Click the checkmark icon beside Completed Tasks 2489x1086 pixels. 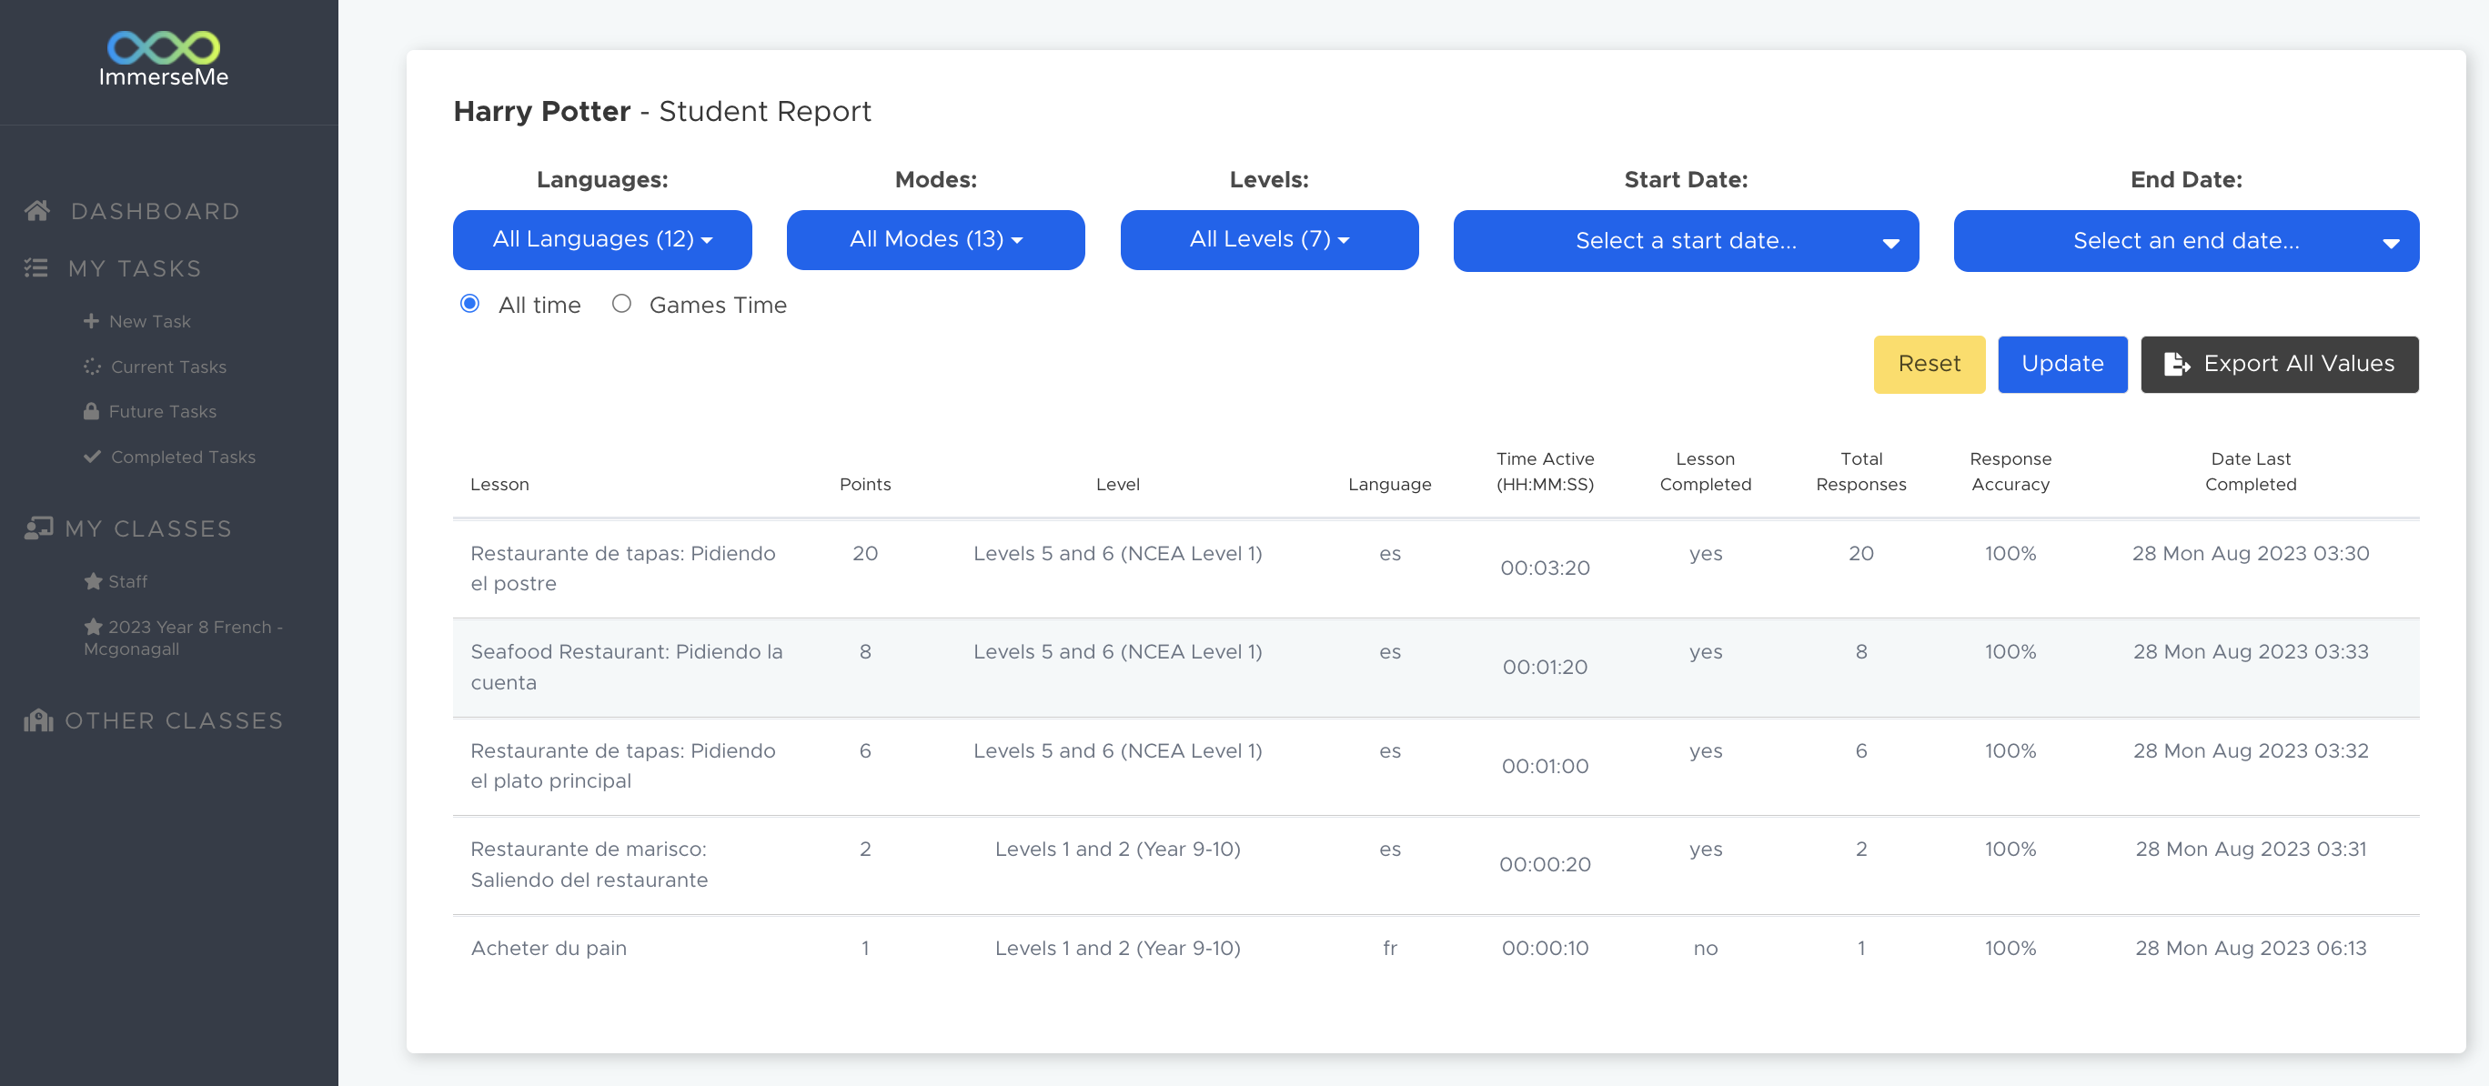click(92, 456)
